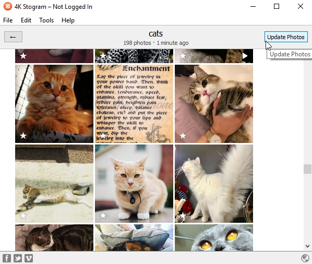Open the Edit menu
Screen dimensions: 312x264
click(26, 20)
